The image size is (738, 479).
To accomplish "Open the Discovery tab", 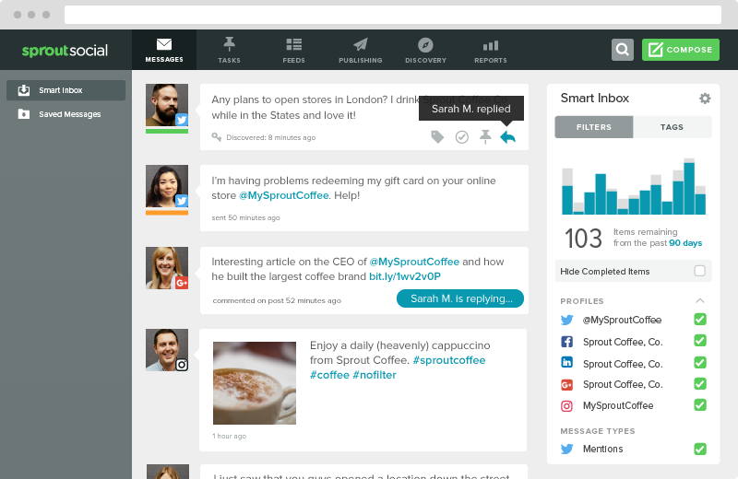I will [425, 50].
